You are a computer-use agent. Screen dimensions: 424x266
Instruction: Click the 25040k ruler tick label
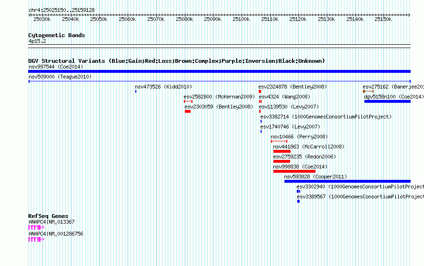pos(71,19)
